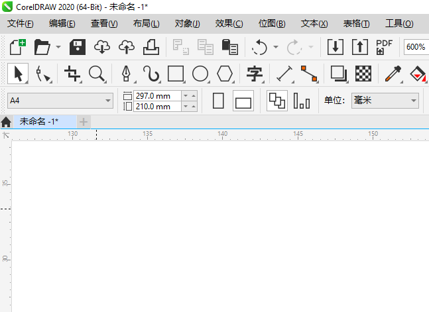Open the 工具(O) menu
This screenshot has width=429, height=312.
(399, 24)
